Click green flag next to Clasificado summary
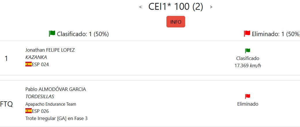 tap(52, 33)
